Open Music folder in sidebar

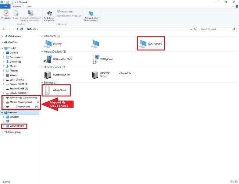(11, 66)
